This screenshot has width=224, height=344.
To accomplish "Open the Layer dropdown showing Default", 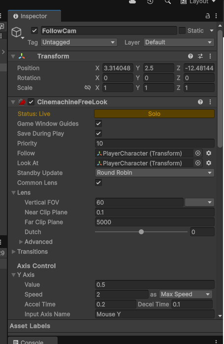I will tap(179, 42).
